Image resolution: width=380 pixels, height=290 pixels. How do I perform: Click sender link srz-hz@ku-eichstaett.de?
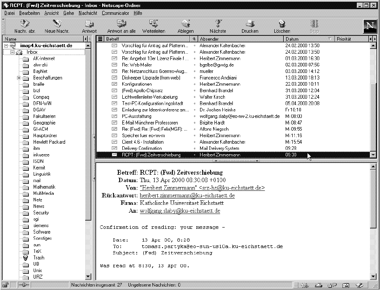point(202,188)
